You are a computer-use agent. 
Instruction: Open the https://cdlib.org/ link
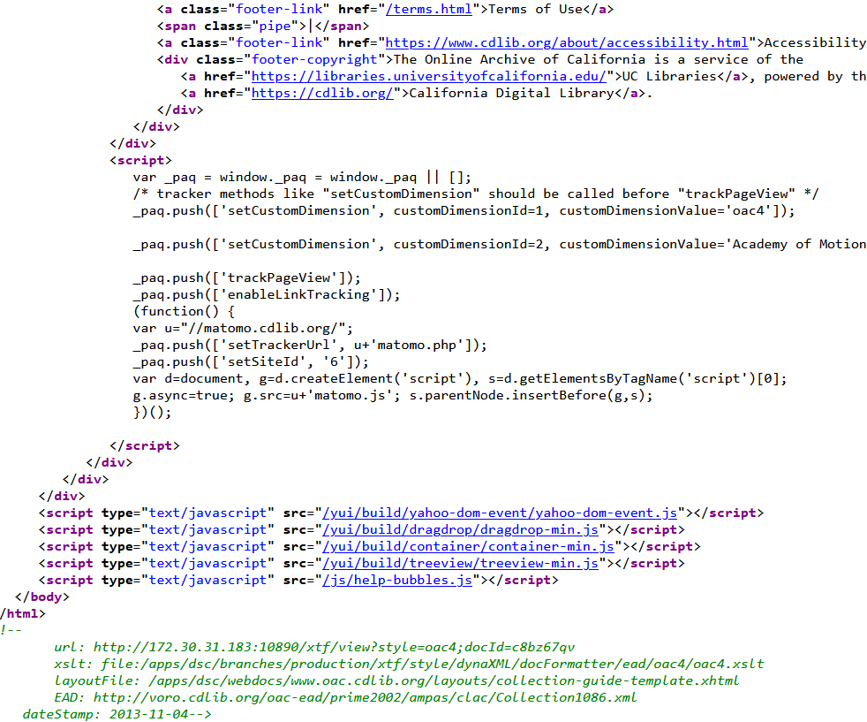coord(322,94)
